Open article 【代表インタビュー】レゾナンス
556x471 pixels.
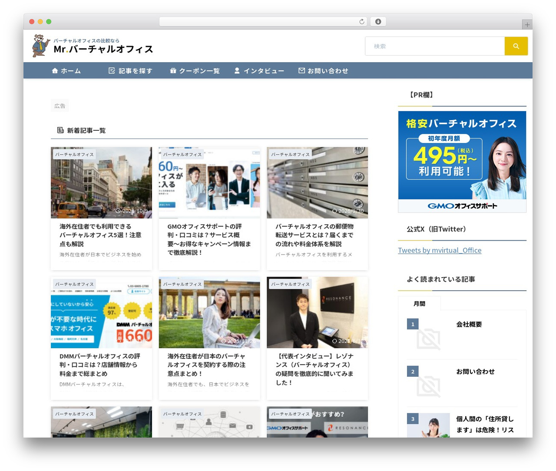(314, 369)
